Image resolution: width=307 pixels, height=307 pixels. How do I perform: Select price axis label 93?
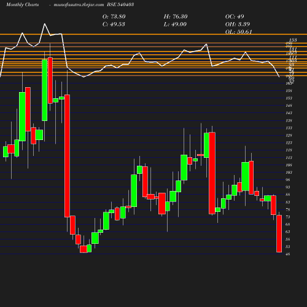pos(288,187)
